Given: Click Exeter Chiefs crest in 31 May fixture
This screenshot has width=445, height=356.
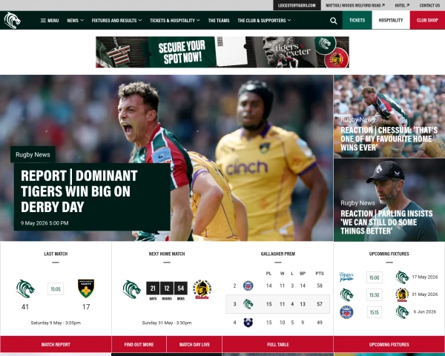Looking at the screenshot, I should coord(402,294).
